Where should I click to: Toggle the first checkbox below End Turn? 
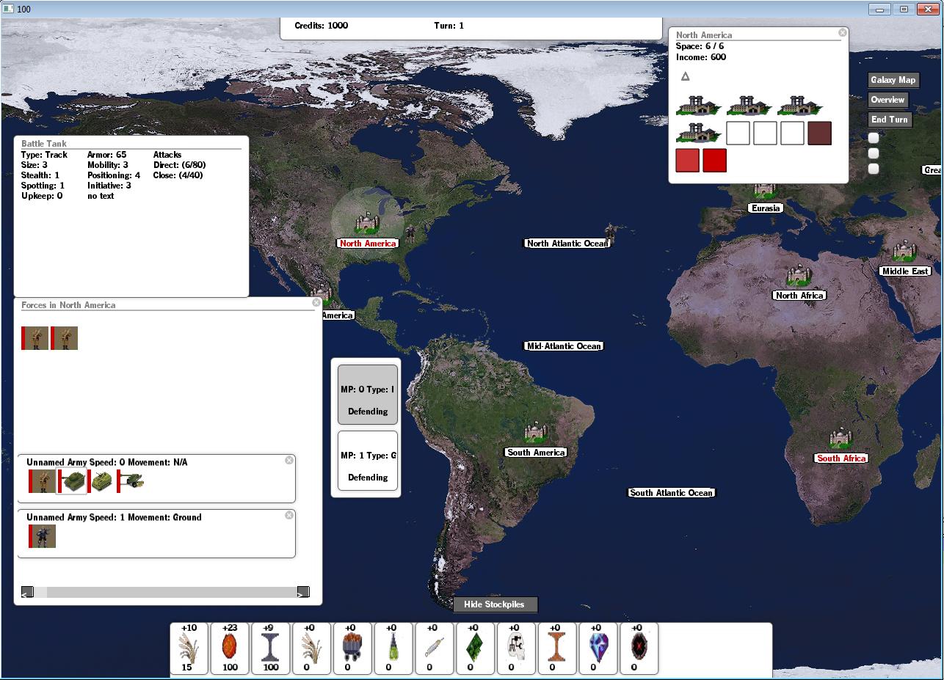click(874, 138)
